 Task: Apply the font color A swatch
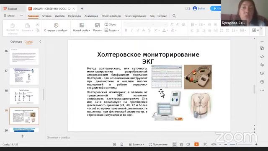click(x=164, y=30)
